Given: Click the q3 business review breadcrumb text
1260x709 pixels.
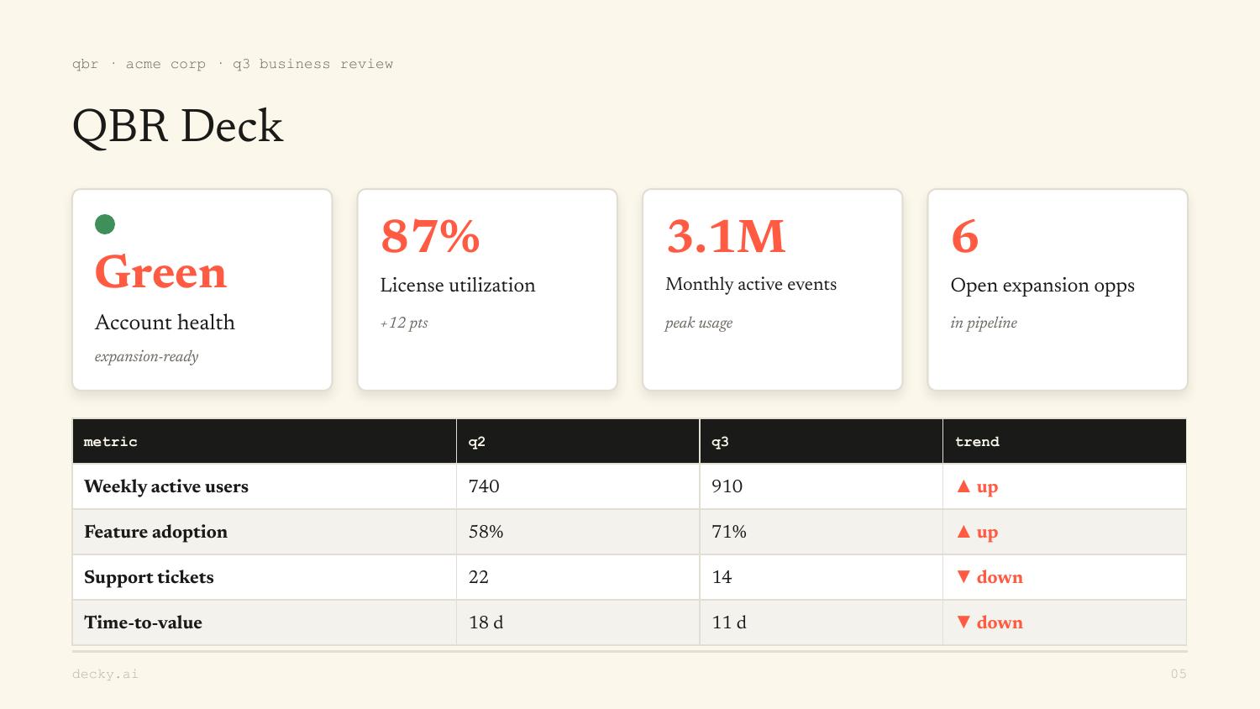Looking at the screenshot, I should coord(312,64).
